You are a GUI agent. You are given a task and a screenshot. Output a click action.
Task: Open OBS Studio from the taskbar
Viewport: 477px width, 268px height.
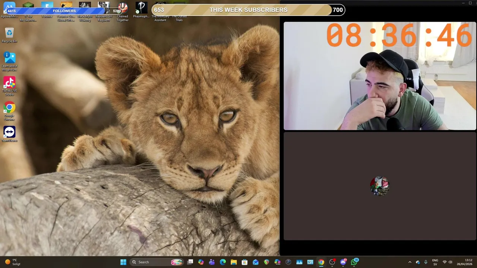pyautogui.click(x=332, y=262)
